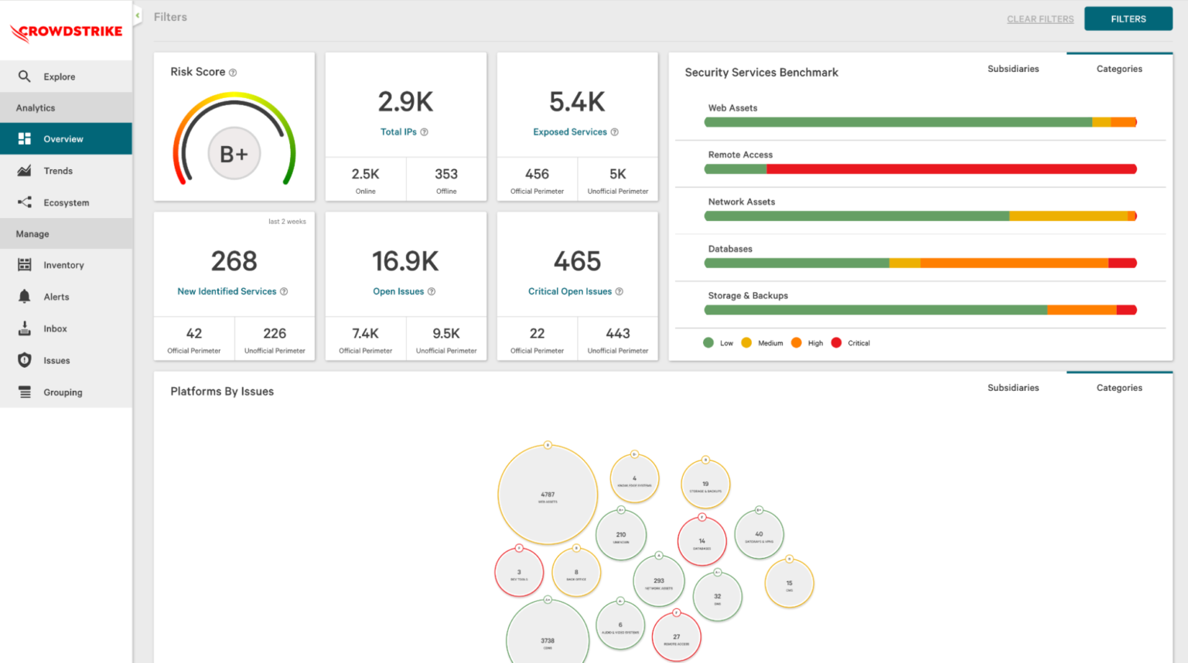Select the Issues shield icon

tap(26, 359)
